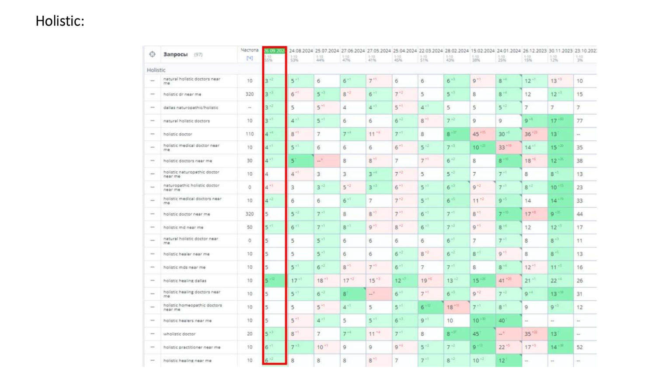Click frequency 30 in the holistic doctors near me row

coord(250,161)
